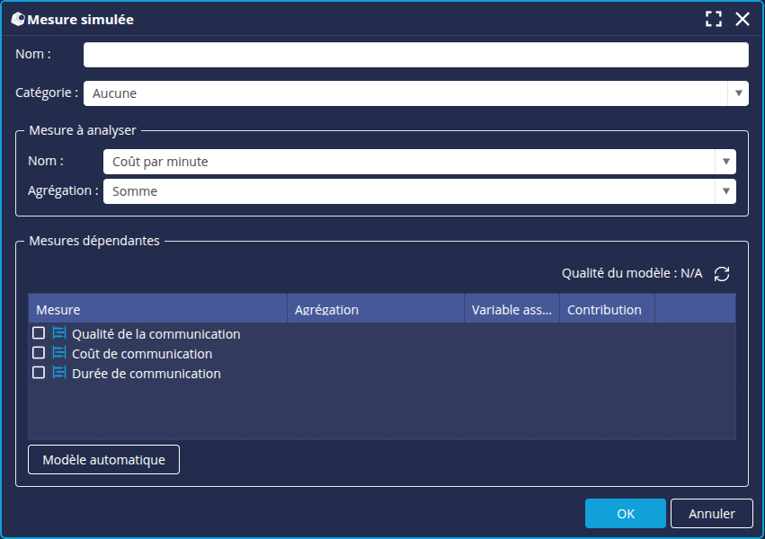This screenshot has width=765, height=539.
Task: Refresh the model quality indicator
Action: [x=722, y=273]
